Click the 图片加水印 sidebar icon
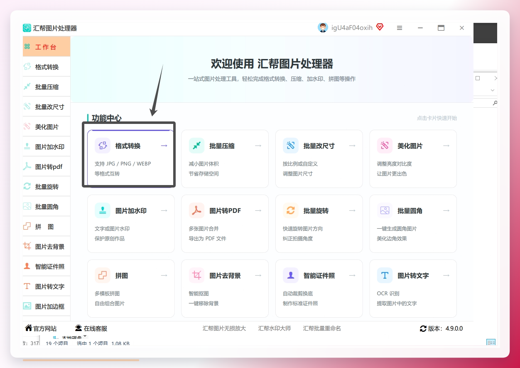The height and width of the screenshot is (368, 520). 27,146
